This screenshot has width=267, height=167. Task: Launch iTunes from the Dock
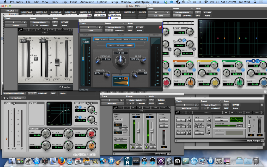[x=111, y=161]
